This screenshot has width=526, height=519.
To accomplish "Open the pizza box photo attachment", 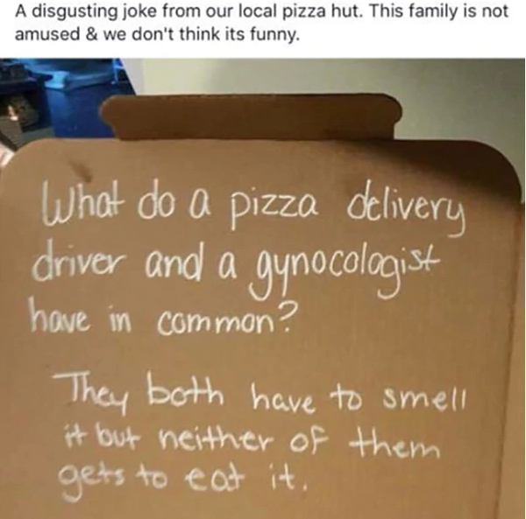I will click(263, 289).
